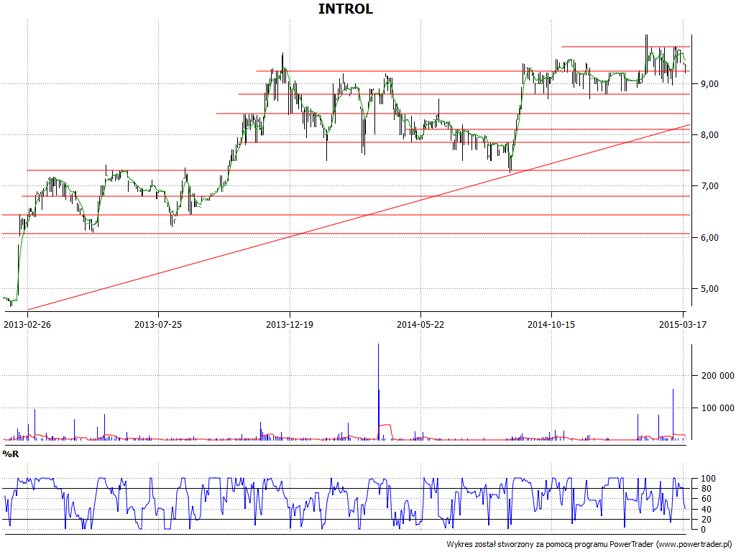Select the 2014-05-22 date label
Screen dimensions: 736x552
point(420,324)
